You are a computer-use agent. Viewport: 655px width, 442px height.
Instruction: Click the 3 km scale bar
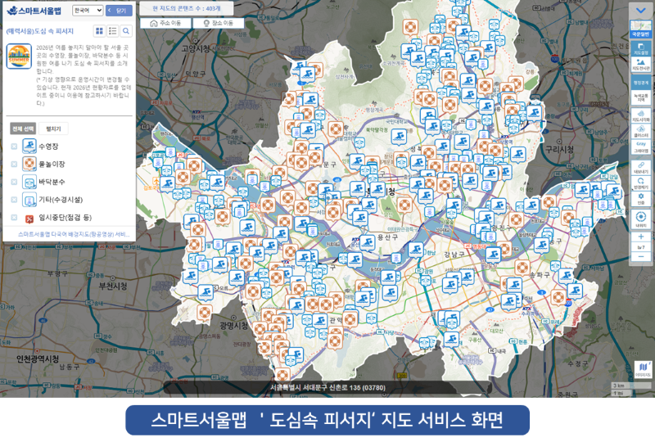click(630, 386)
